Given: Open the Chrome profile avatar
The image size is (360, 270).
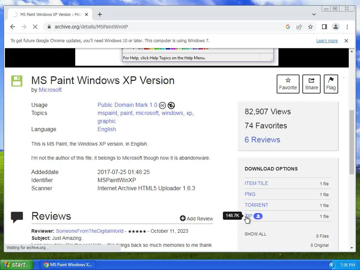Looking at the screenshot, I should tap(336, 27).
